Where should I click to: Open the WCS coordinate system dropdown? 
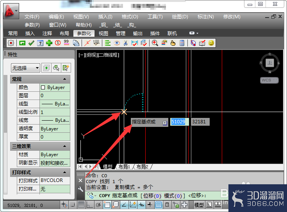coord(269,80)
